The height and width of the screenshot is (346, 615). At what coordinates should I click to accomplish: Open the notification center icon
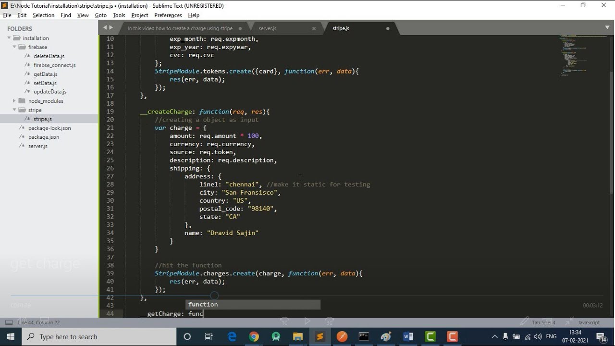point(602,337)
